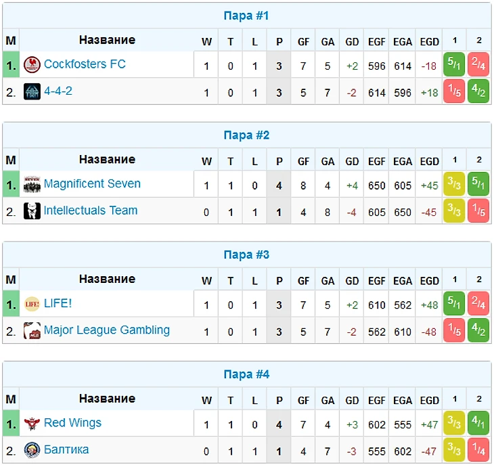Click Red Wings green 4/1 result badge
This screenshot has width=494, height=465.
pyautogui.click(x=478, y=423)
